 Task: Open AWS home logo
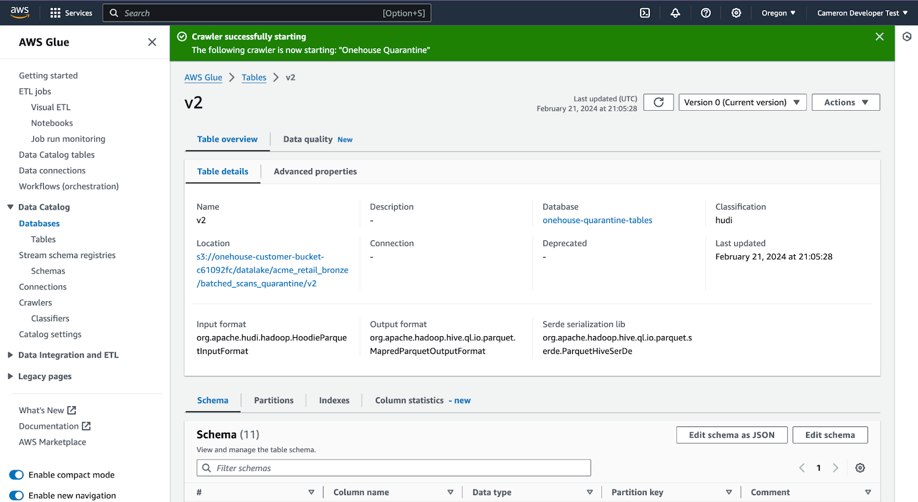[20, 13]
